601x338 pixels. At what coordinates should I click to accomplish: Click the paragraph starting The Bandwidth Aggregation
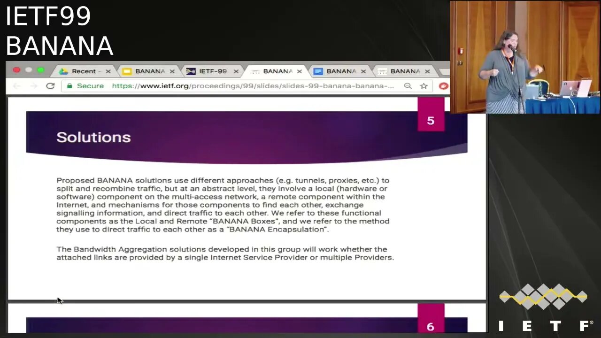coord(225,253)
